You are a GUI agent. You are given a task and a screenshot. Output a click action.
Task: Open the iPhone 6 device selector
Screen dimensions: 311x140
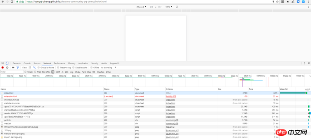(141, 7)
